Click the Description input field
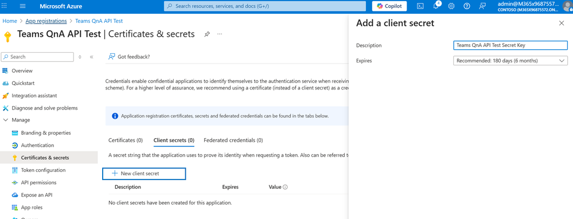 pyautogui.click(x=510, y=45)
